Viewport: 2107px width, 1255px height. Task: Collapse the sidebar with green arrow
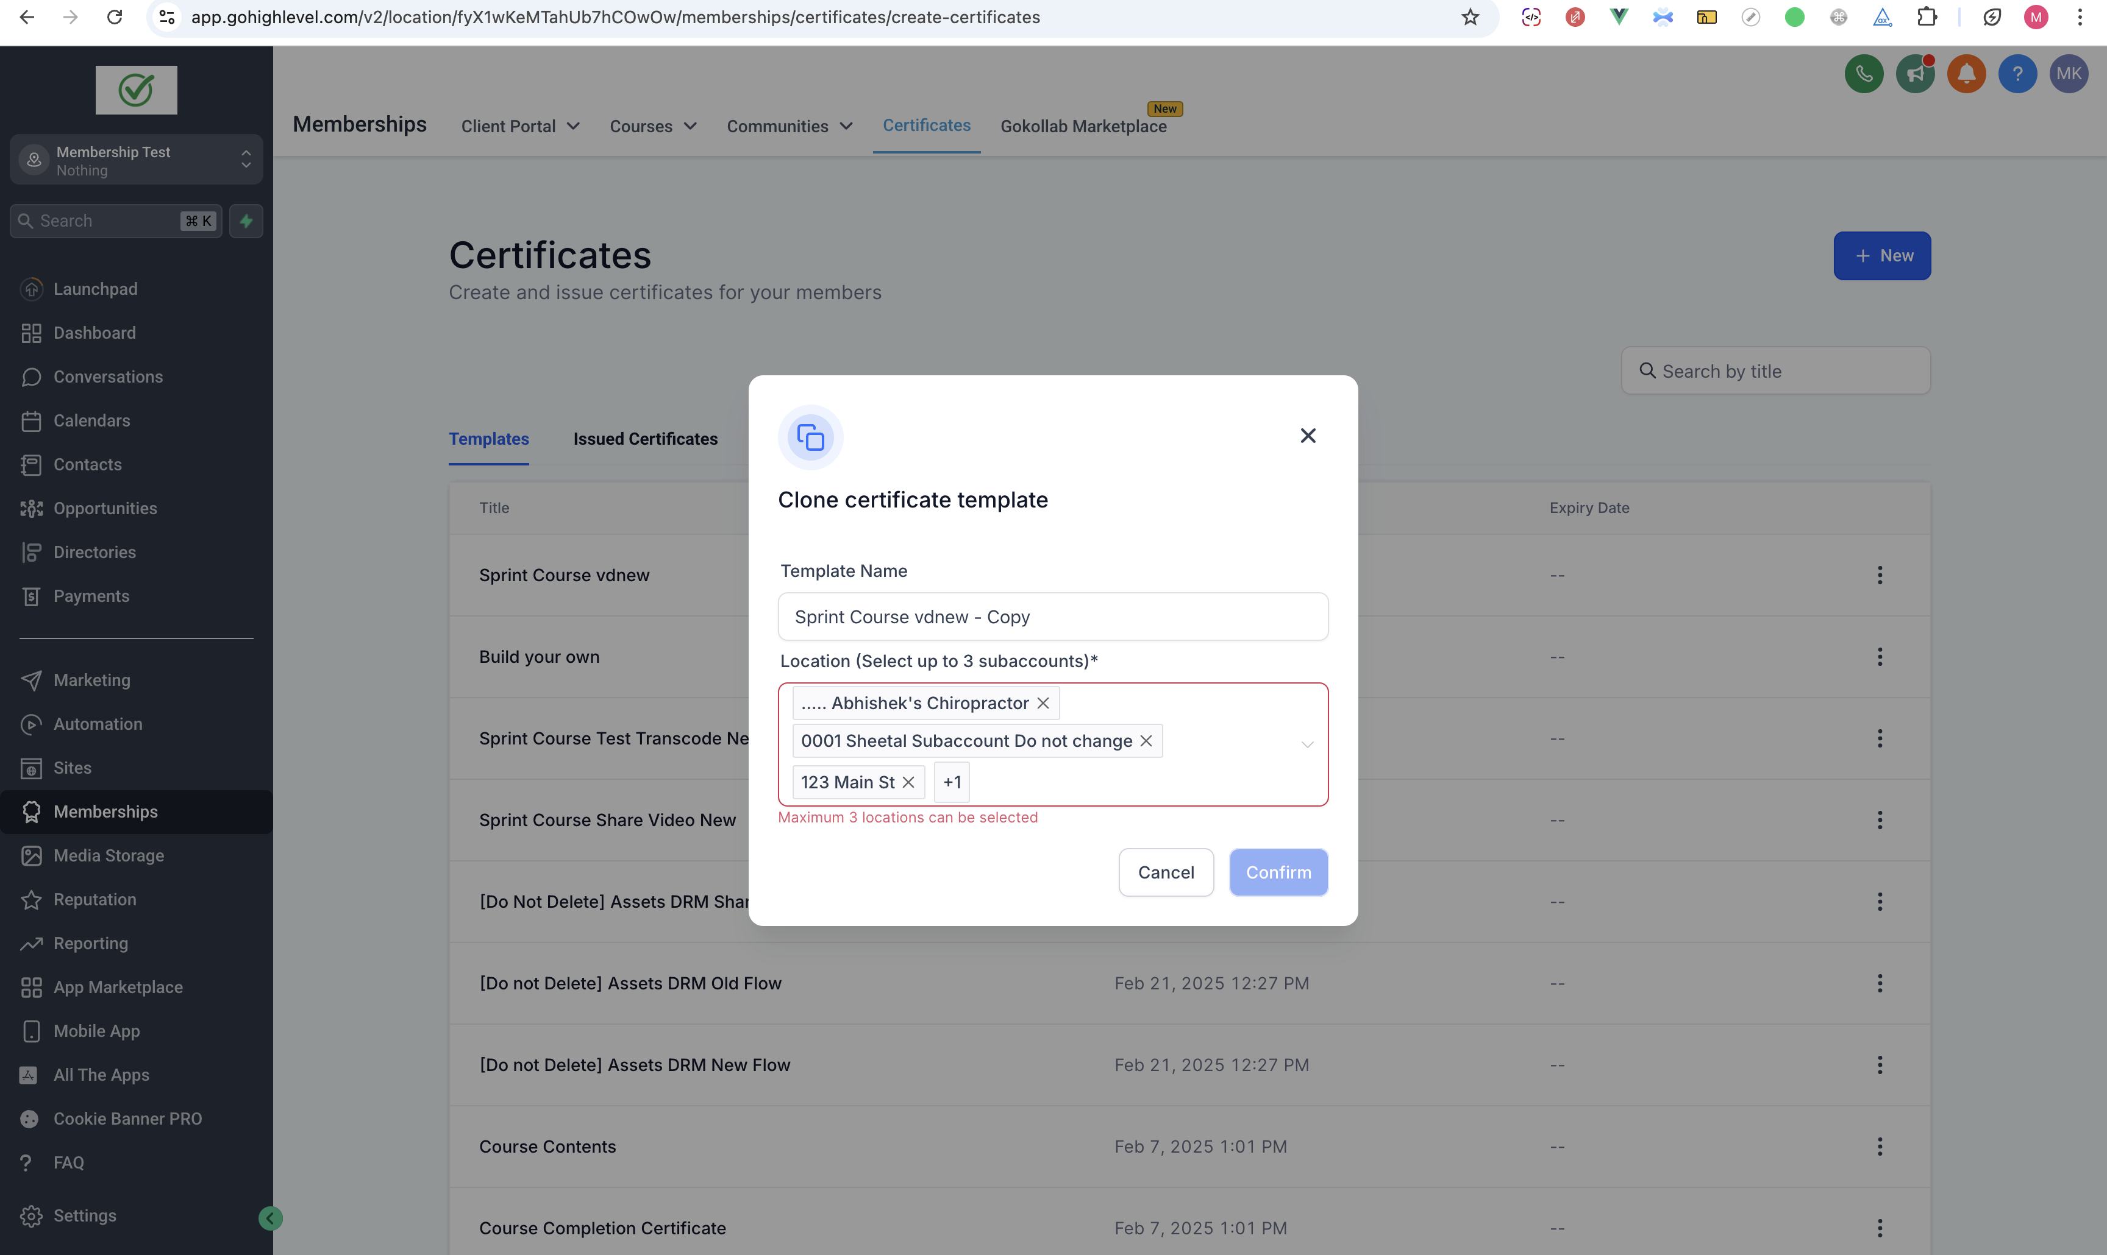click(270, 1218)
